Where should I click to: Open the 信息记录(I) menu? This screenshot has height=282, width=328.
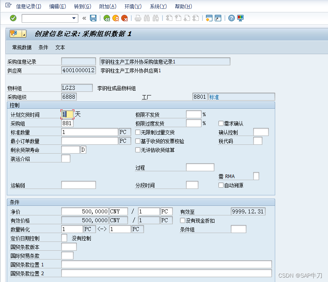(29, 6)
